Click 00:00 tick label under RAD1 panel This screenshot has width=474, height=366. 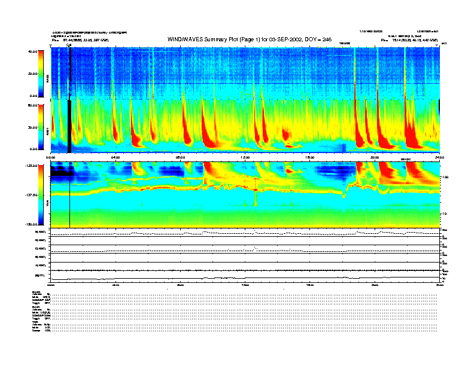(x=50, y=157)
